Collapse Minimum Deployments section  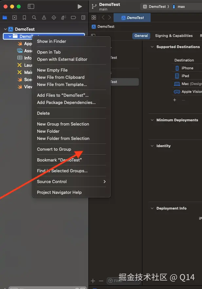tap(152, 120)
